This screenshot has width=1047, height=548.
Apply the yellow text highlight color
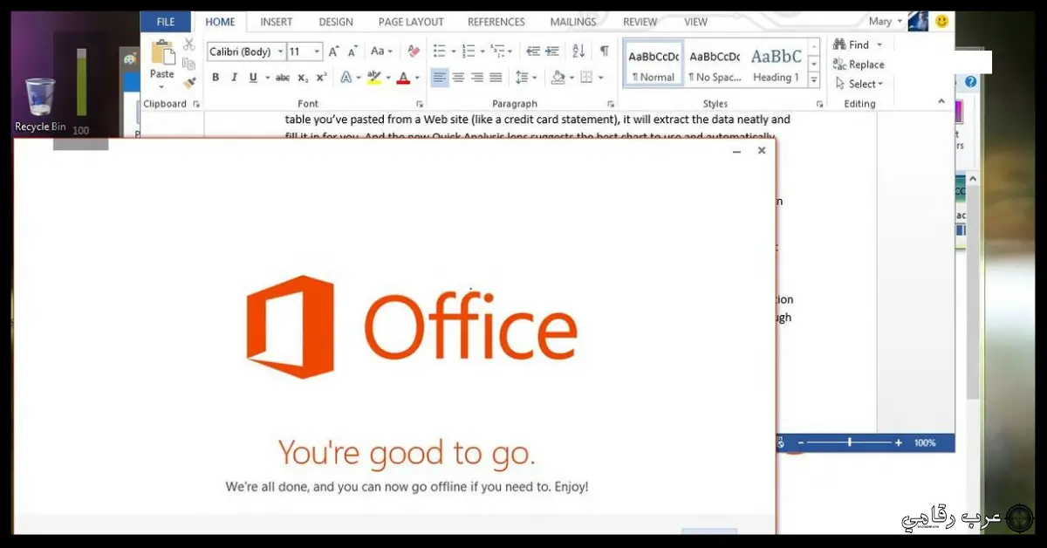click(374, 78)
